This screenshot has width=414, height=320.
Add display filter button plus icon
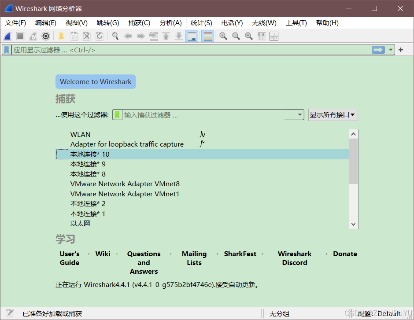(401, 50)
